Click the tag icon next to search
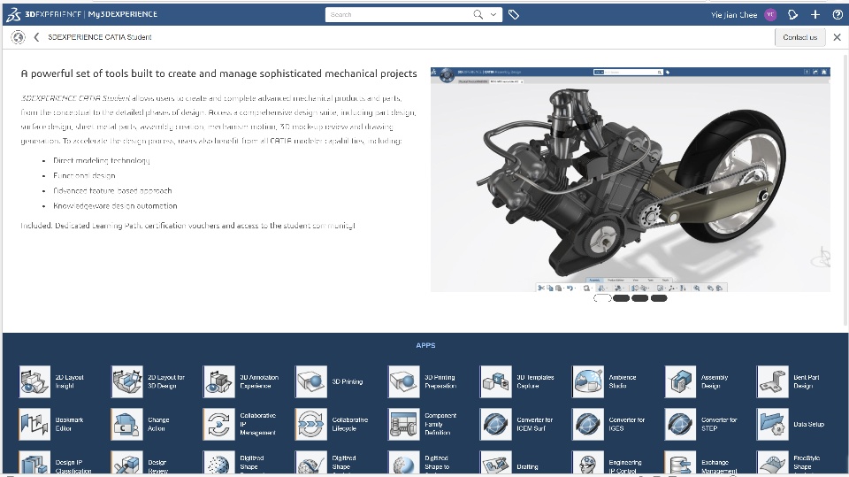Viewport: 849px width, 477px height. [x=514, y=15]
